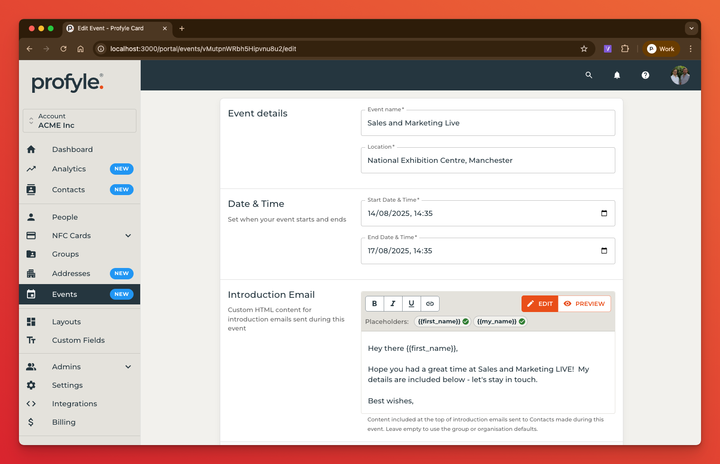Switch editor to Preview mode
The height and width of the screenshot is (464, 720).
[x=584, y=303]
